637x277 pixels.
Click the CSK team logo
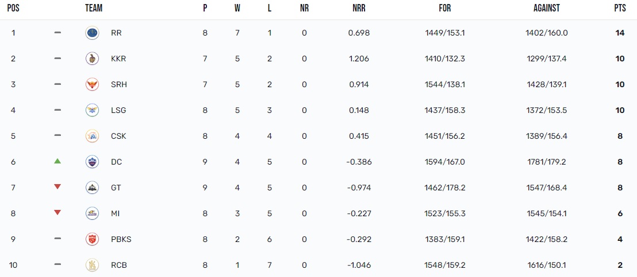(x=92, y=136)
